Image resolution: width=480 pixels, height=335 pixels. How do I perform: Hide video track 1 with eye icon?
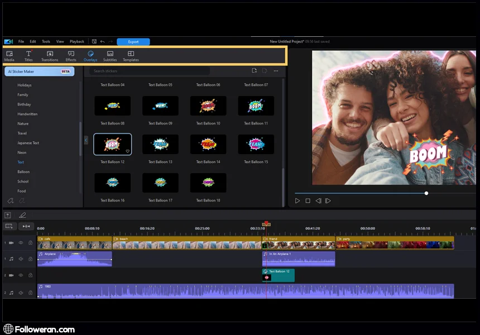21,243
